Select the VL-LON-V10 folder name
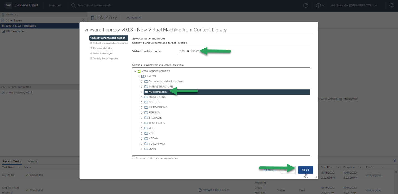The image size is (398, 194). (157, 144)
